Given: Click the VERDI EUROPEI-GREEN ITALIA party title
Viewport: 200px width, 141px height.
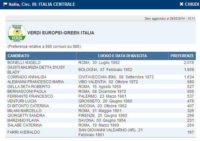Looking at the screenshot, I should tap(61, 33).
